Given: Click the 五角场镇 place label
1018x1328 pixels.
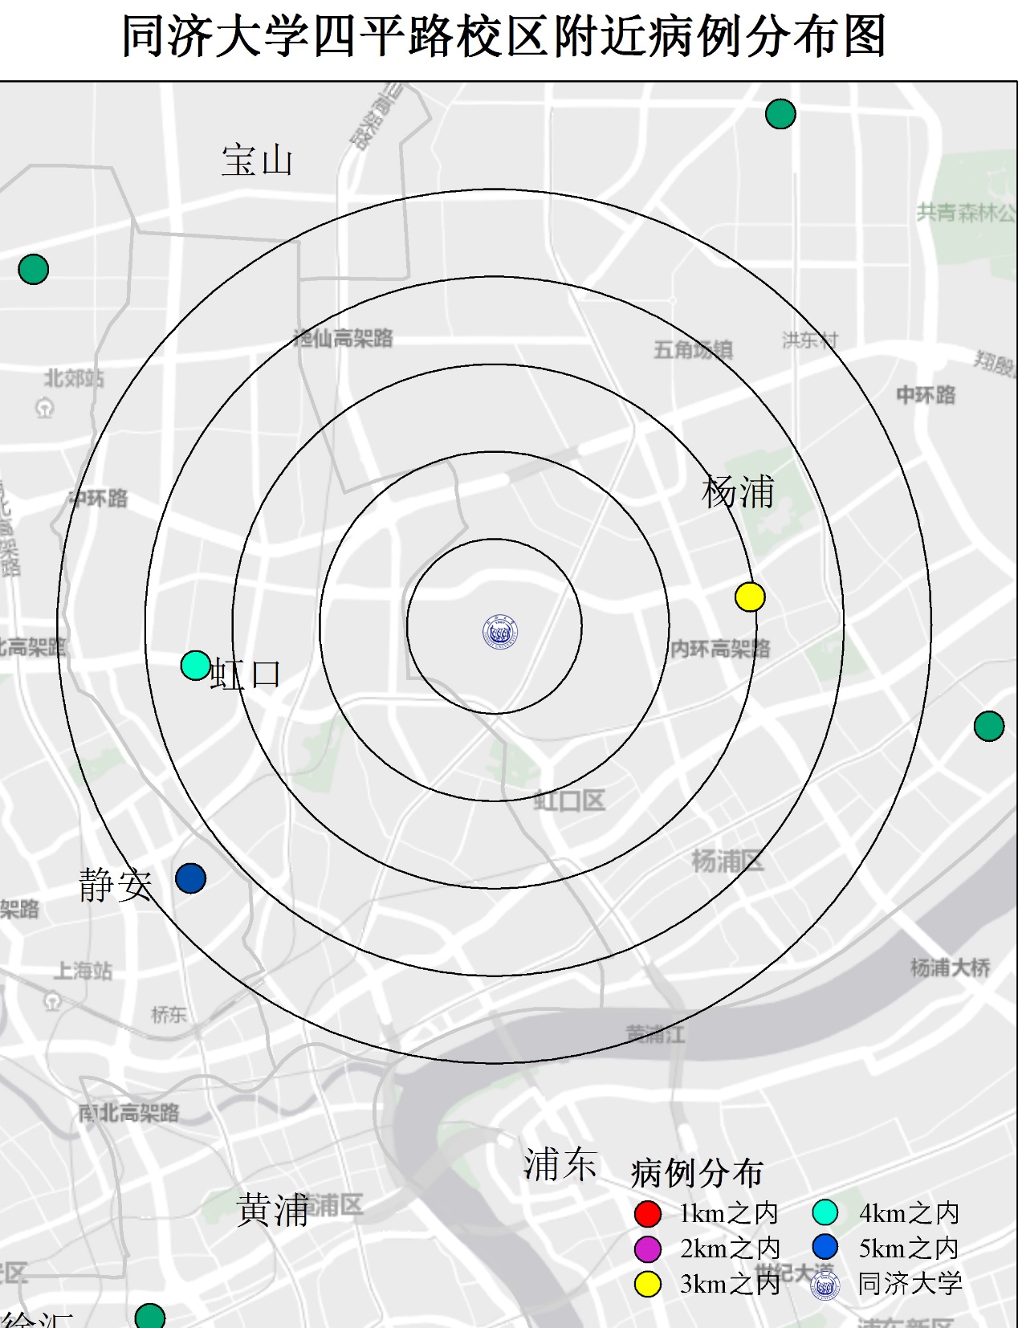Looking at the screenshot, I should 693,349.
